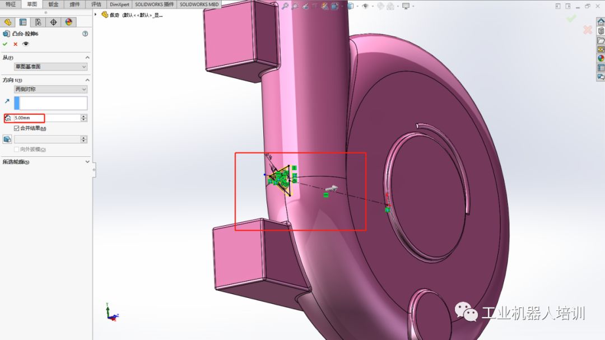Collapse the 方向 1 section chevron

pos(87,80)
